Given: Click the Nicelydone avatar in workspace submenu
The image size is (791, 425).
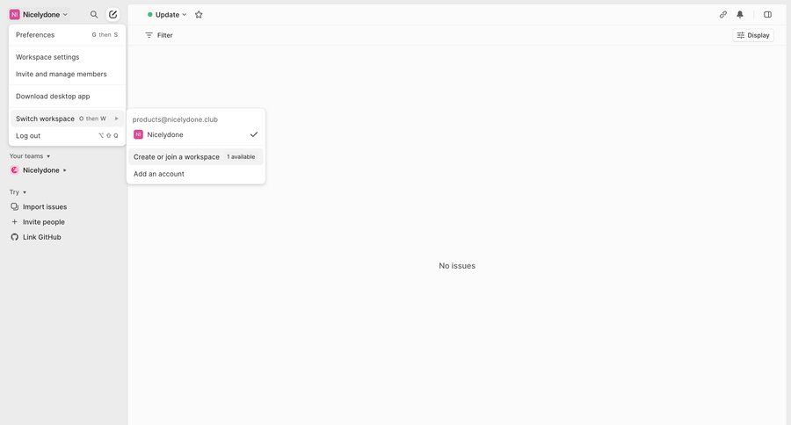Looking at the screenshot, I should (x=138, y=134).
